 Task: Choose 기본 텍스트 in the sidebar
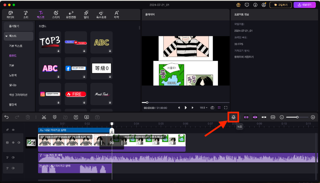pyautogui.click(x=16, y=46)
